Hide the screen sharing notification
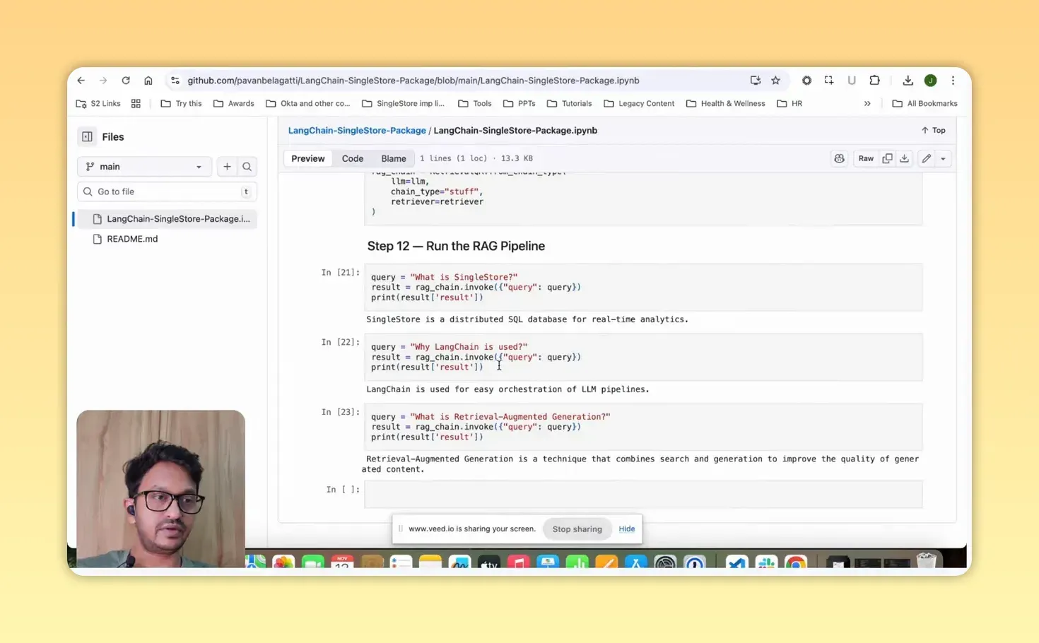The height and width of the screenshot is (643, 1039). coord(627,529)
